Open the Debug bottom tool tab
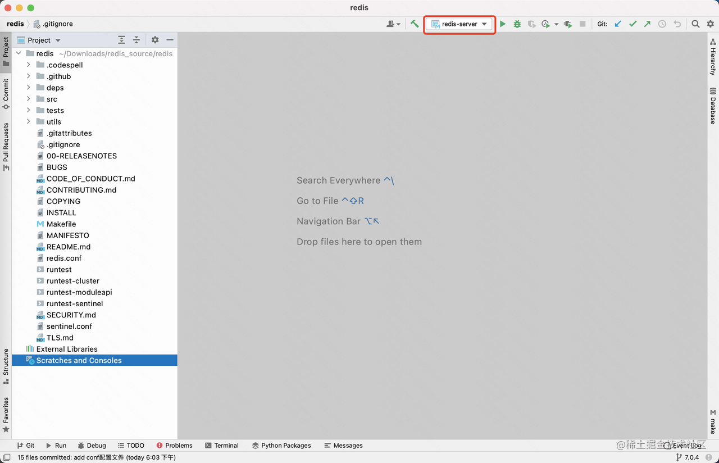The height and width of the screenshot is (463, 719). [92, 446]
